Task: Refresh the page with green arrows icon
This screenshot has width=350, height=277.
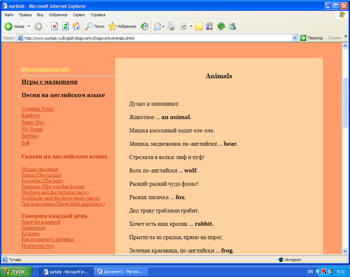Action: [65, 26]
